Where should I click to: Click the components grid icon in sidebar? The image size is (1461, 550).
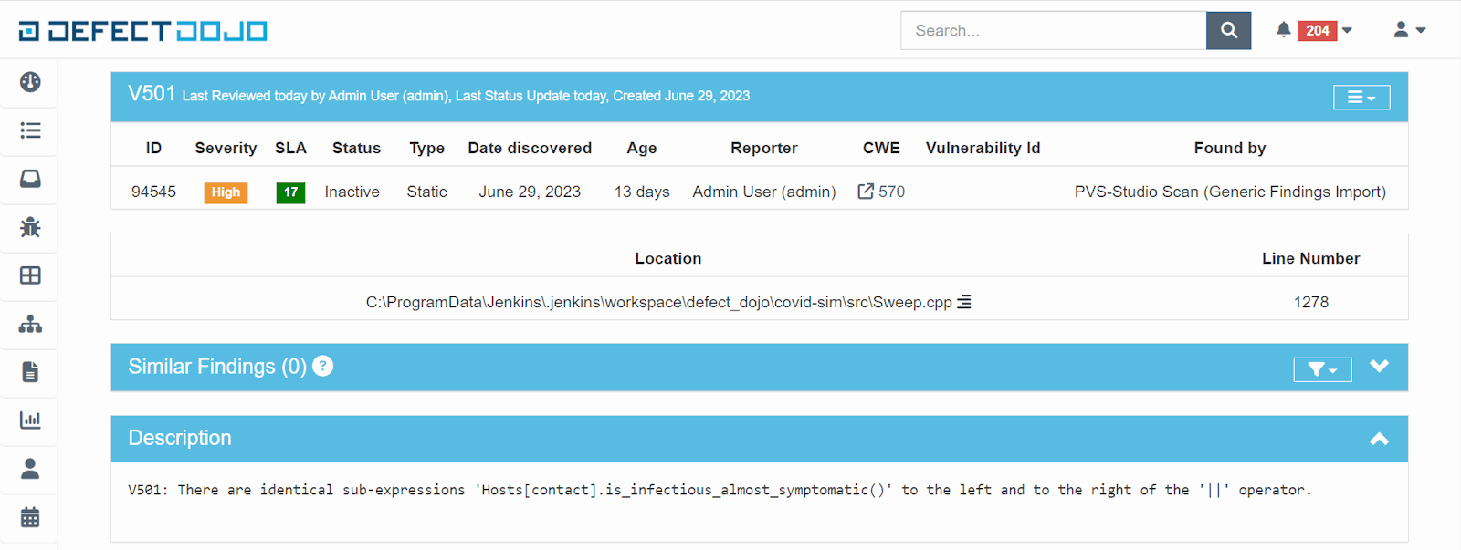point(30,275)
